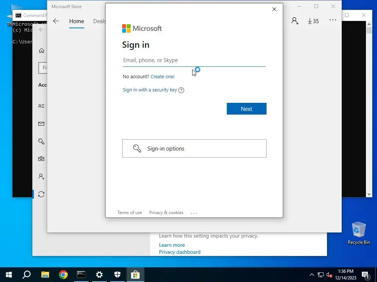Maximize the Command Prompt window

(x=347, y=15)
